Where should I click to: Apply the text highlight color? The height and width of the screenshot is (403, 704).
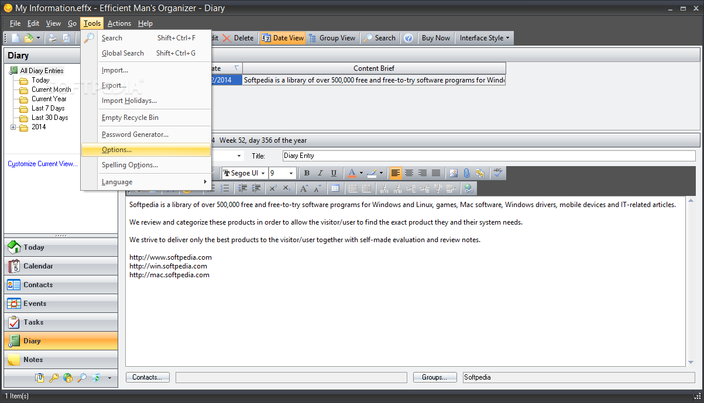(x=372, y=173)
